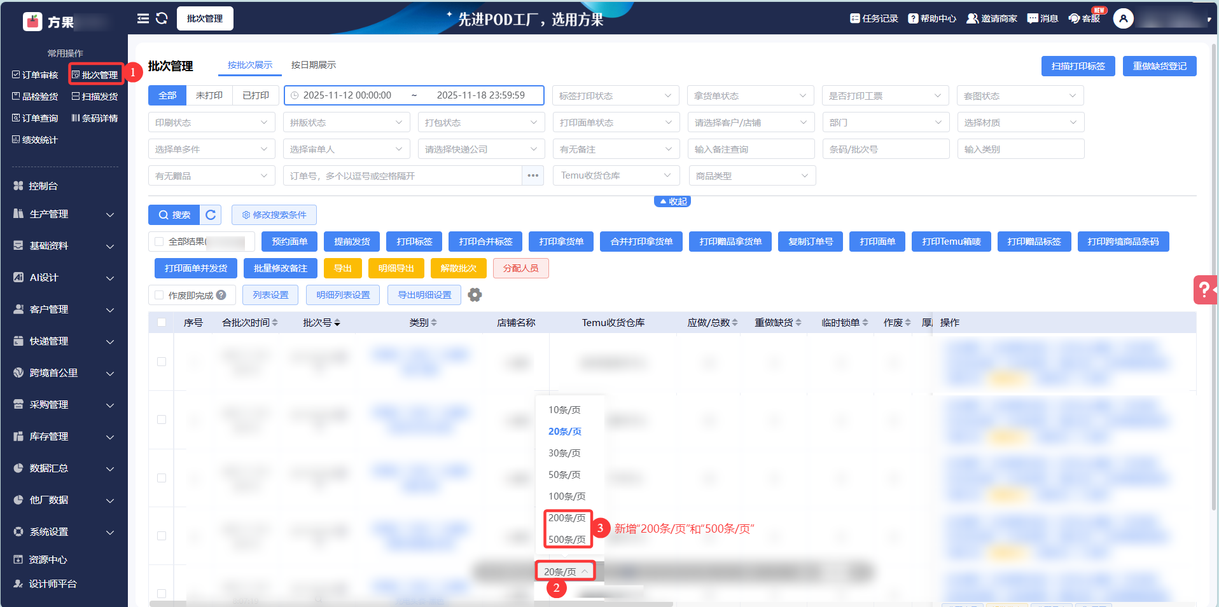The image size is (1219, 607).
Task: Click the 搜索 button
Action: pyautogui.click(x=174, y=215)
